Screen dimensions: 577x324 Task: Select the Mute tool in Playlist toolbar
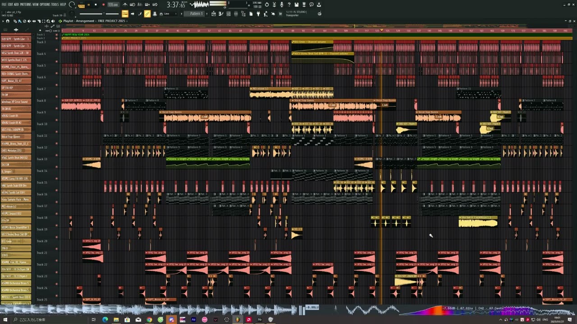(x=29, y=21)
